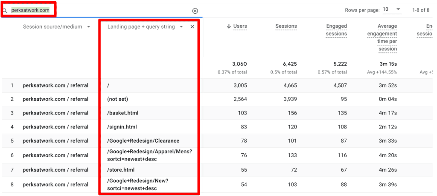437x196 pixels.
Task: Click the Users total 3,060
Action: 240,64
